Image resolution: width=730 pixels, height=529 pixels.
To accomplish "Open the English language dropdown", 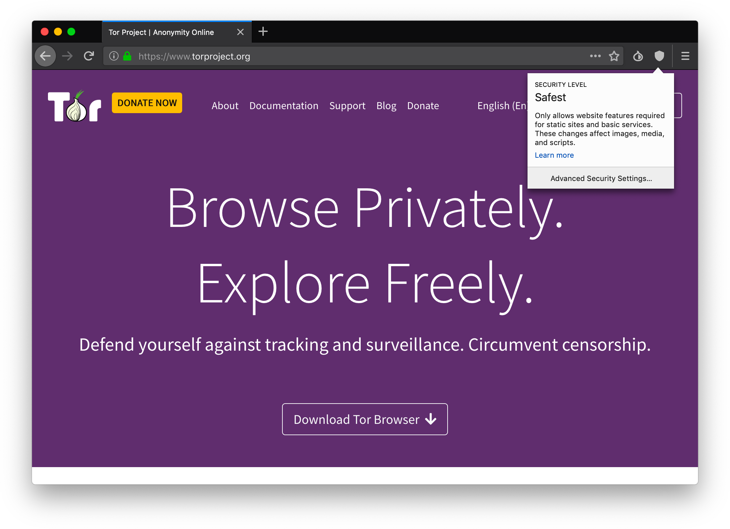I will pos(503,106).
